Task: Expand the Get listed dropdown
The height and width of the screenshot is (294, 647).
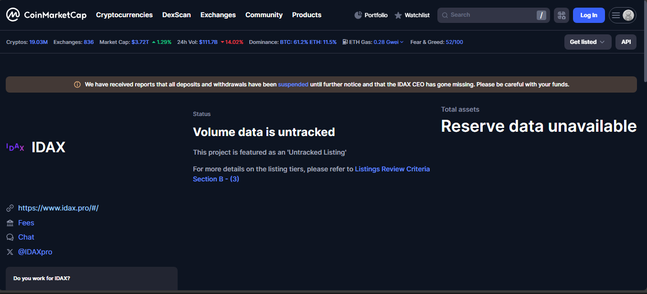Action: click(587, 42)
